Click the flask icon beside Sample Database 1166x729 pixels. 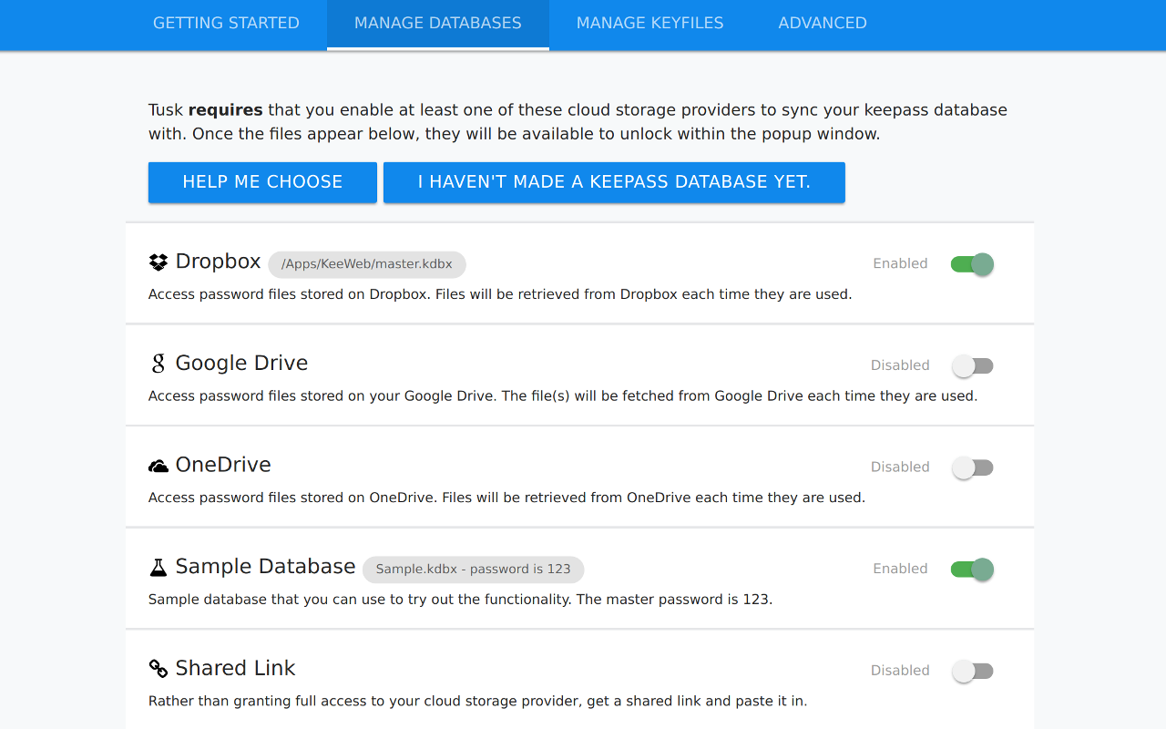tap(158, 566)
